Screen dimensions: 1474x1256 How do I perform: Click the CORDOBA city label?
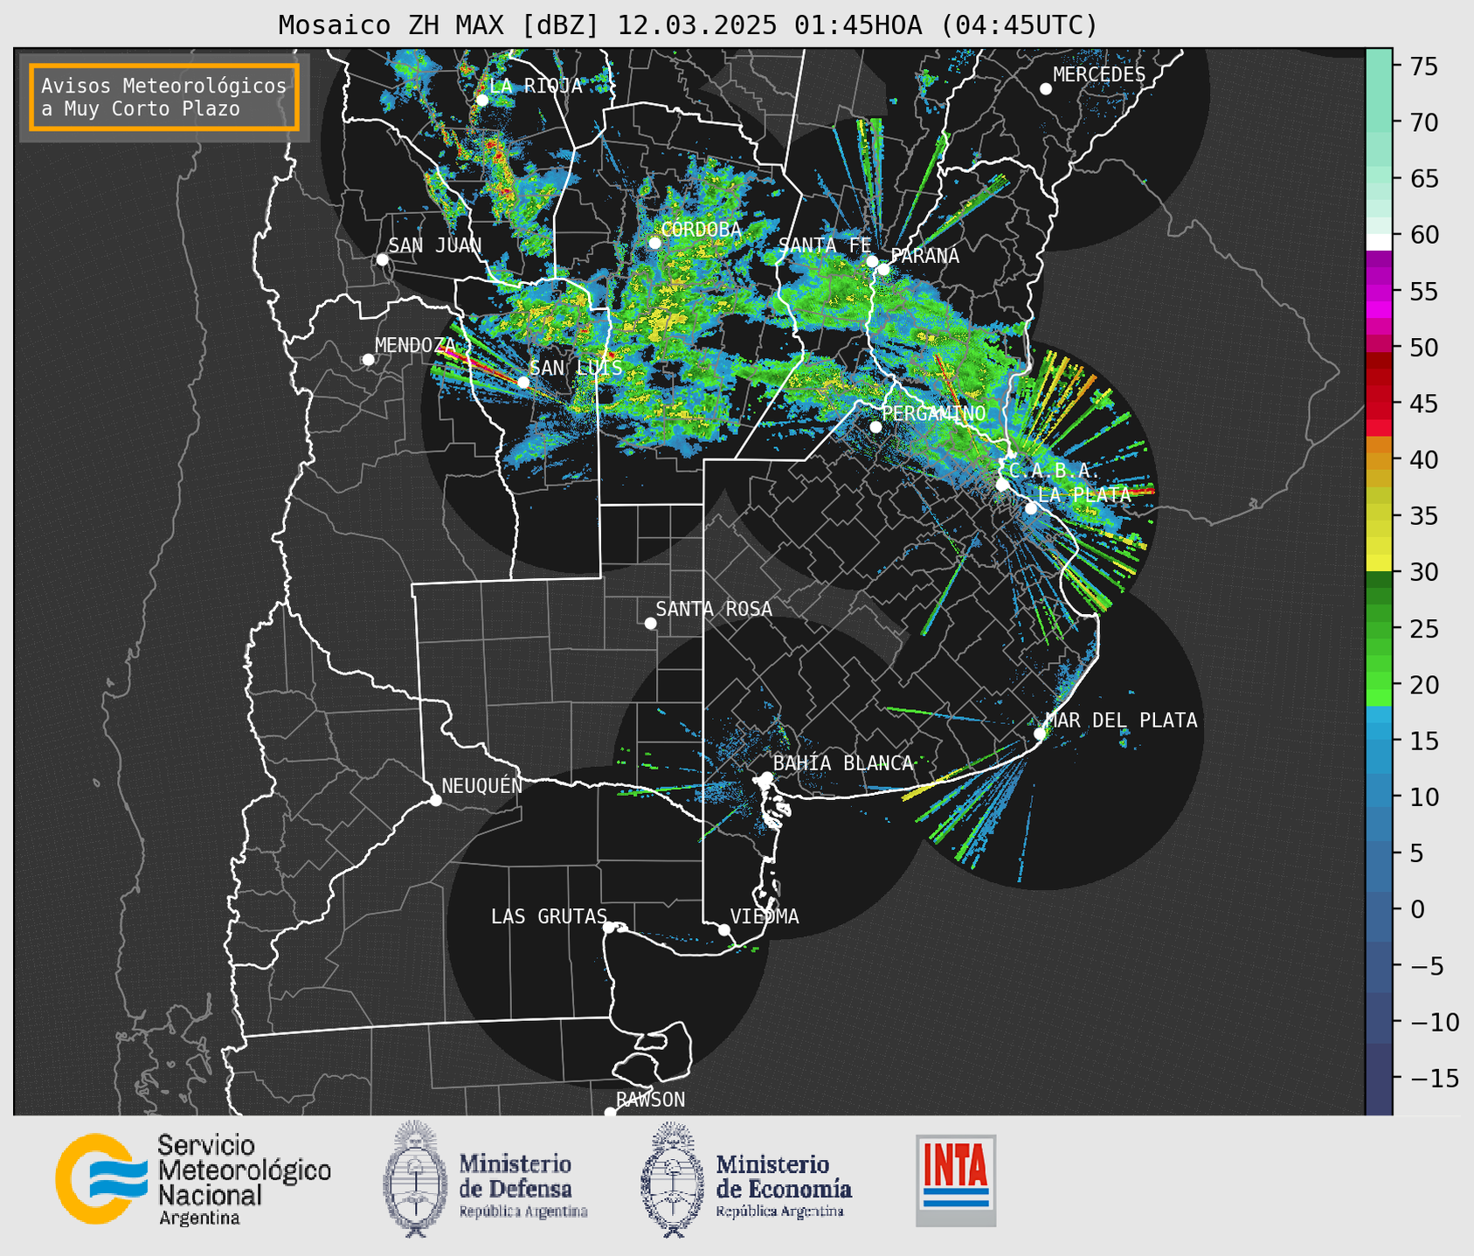coord(701,229)
